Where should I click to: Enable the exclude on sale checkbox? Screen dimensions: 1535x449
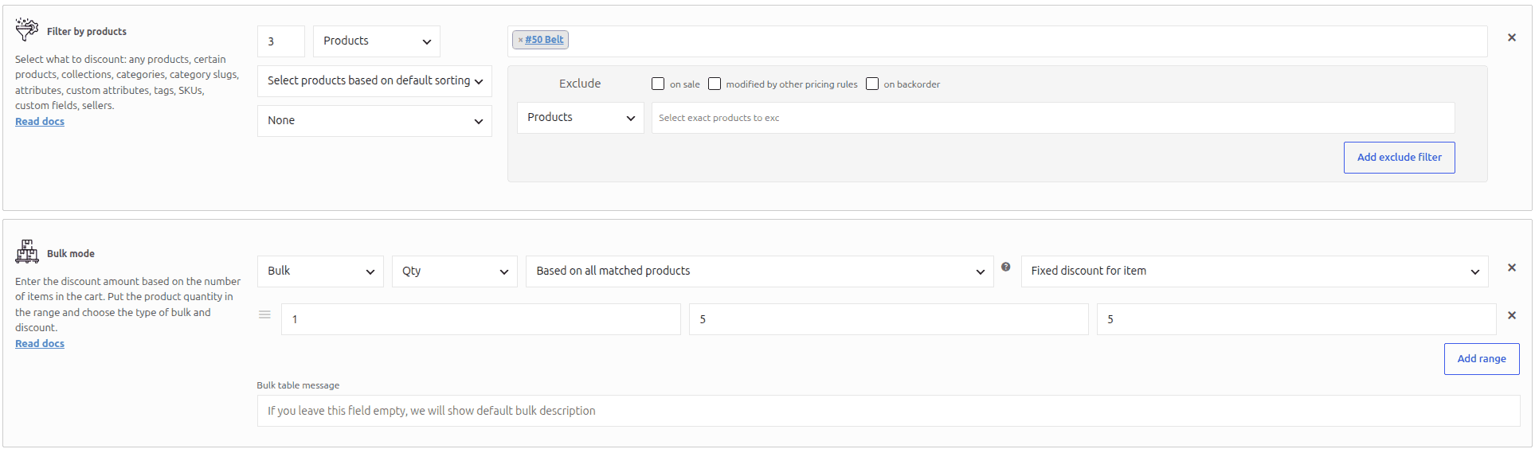pos(658,84)
